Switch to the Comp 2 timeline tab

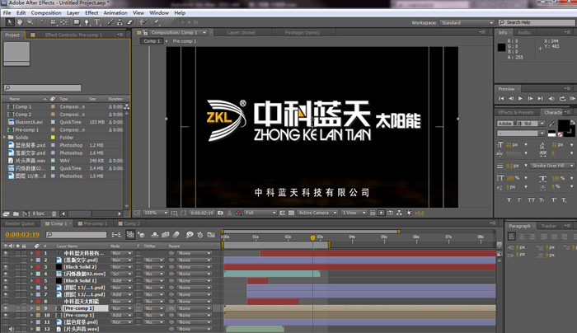tap(129, 223)
